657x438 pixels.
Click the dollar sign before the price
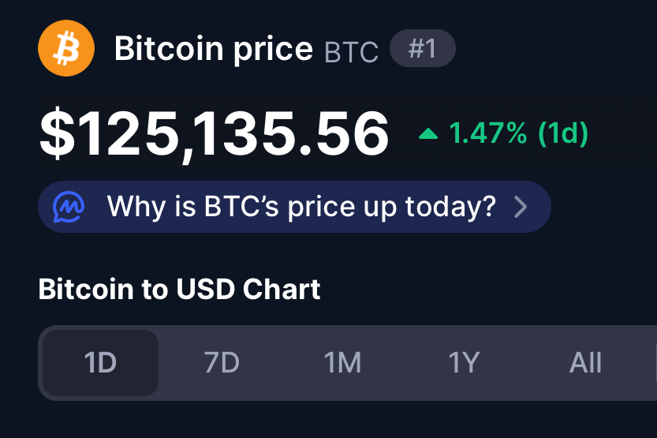[x=56, y=134]
